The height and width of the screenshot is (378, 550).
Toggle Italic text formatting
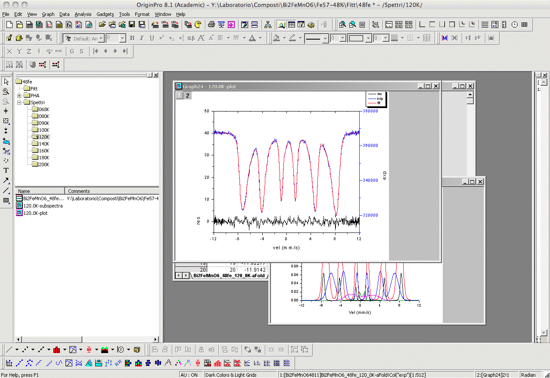pos(142,38)
